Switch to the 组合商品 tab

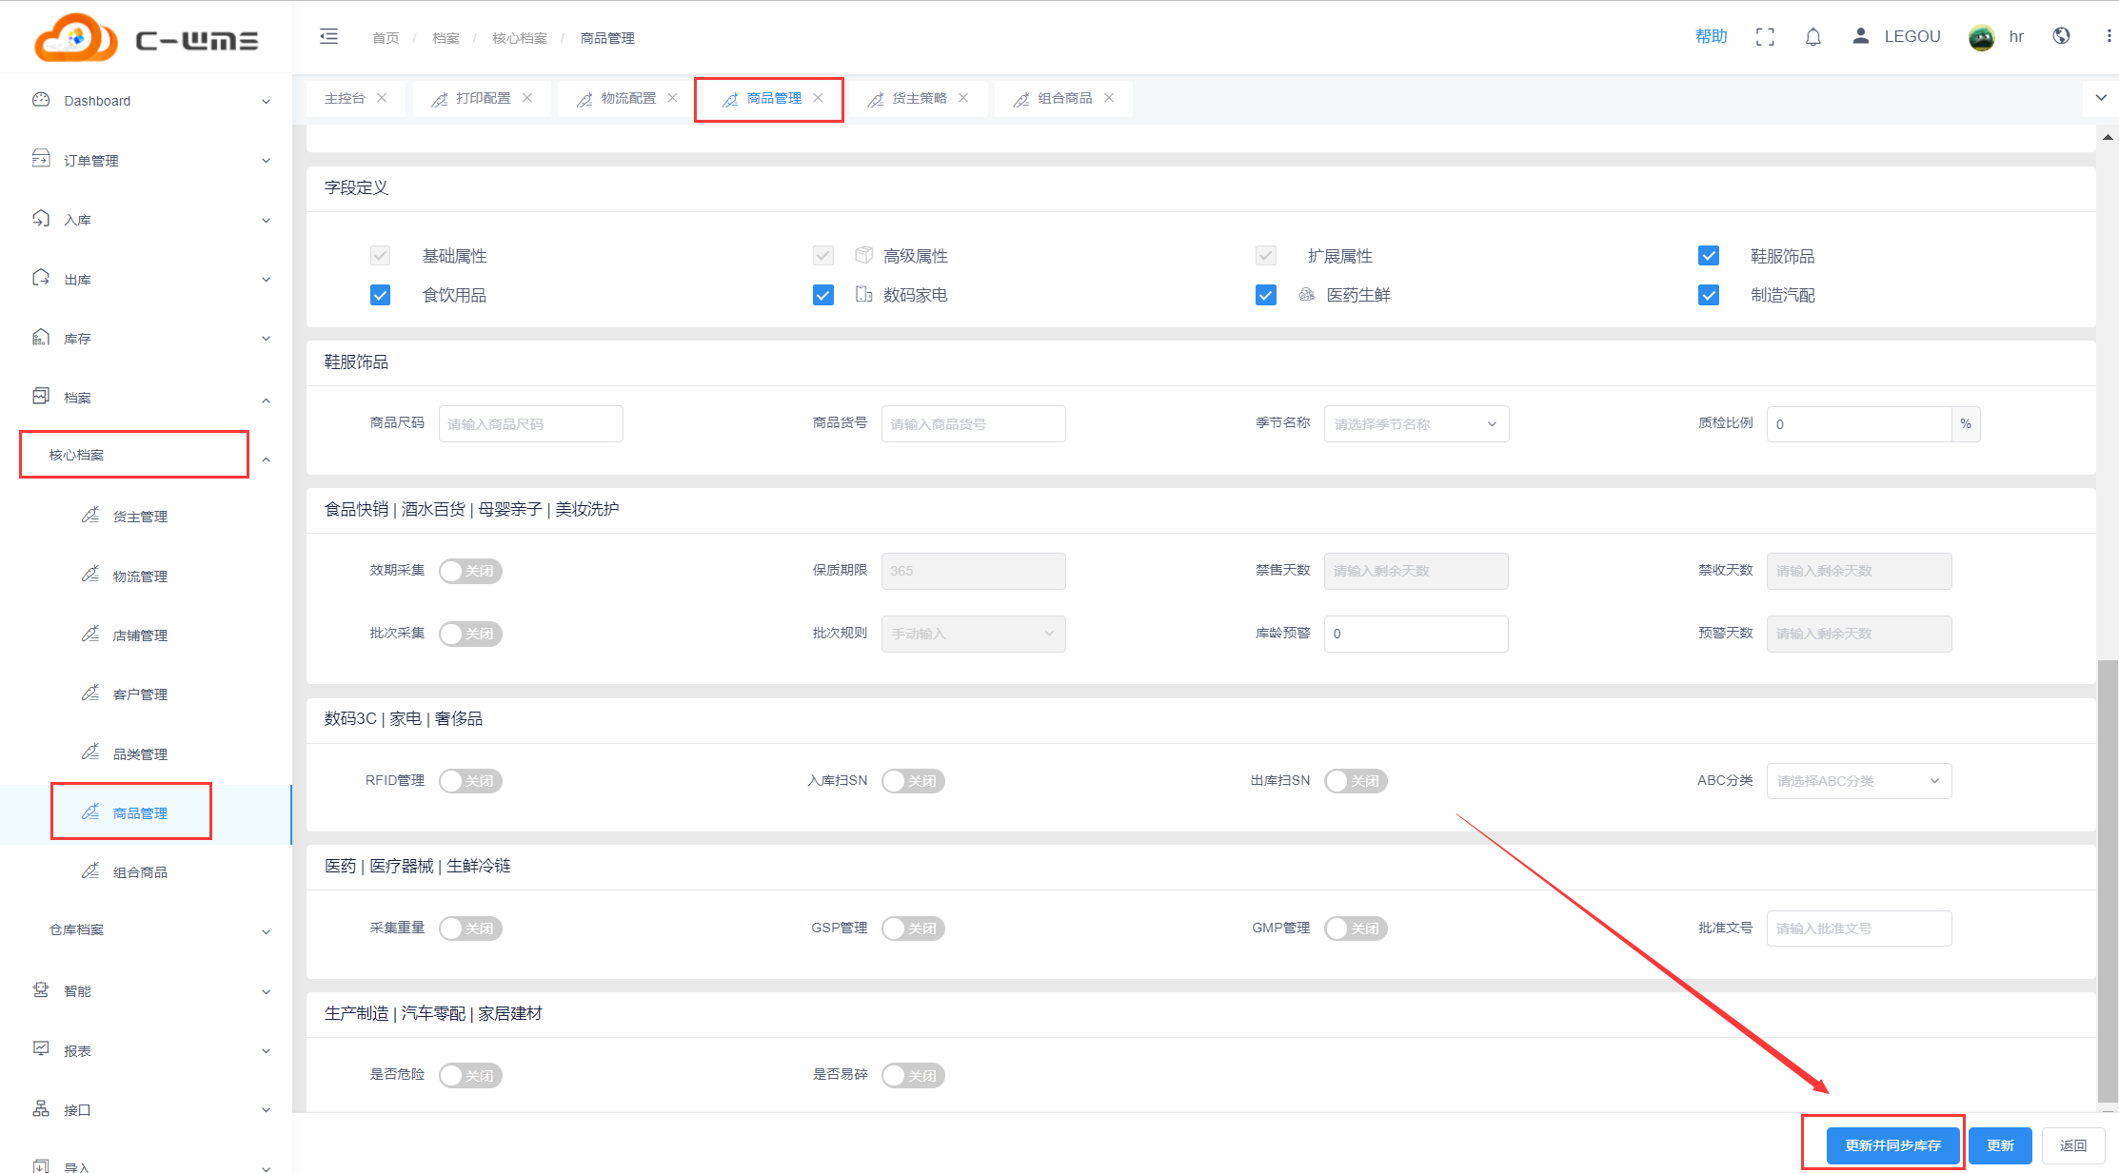coord(1065,98)
